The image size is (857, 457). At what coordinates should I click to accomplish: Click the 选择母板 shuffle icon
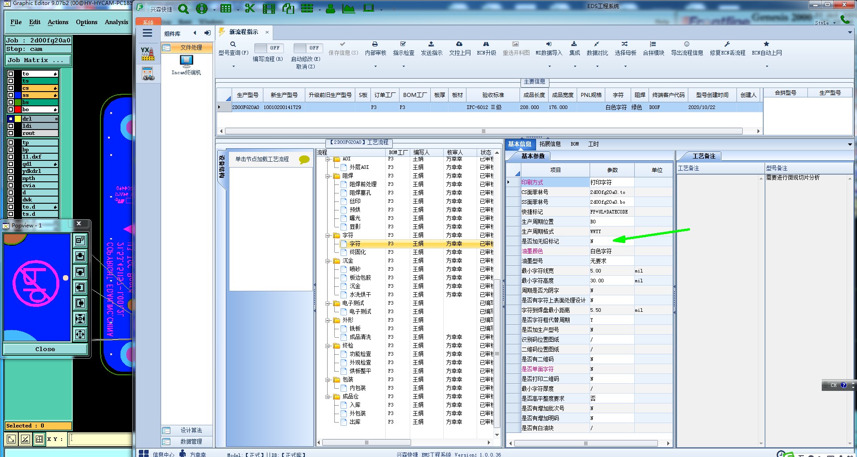(x=625, y=44)
